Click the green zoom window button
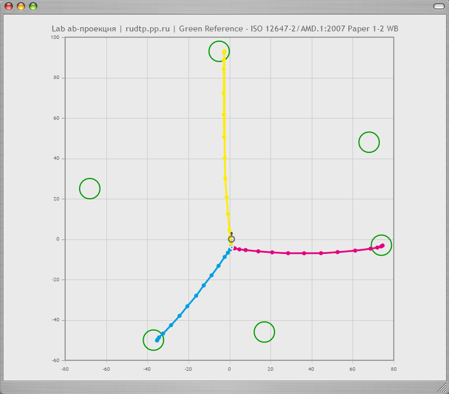 click(x=33, y=6)
